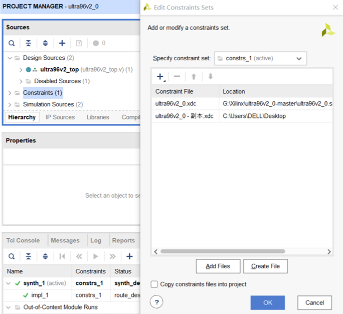Move constraint file down with the arrow
Image resolution: width=343 pixels, height=314 pixels.
[x=211, y=77]
